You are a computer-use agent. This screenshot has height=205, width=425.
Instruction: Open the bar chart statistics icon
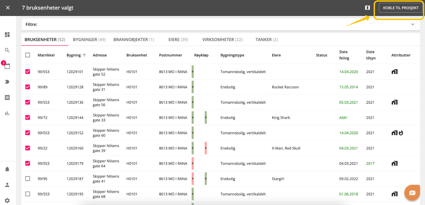(x=7, y=113)
